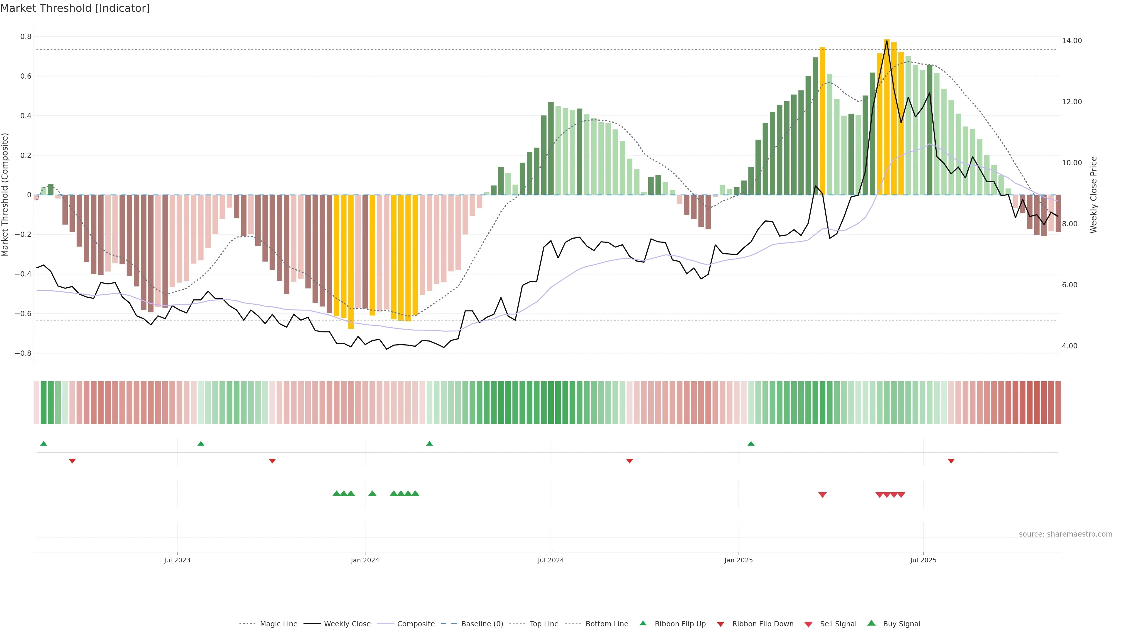Viewport: 1127px width, 634px height.
Task: Click the Buy Signal legend label
Action: coord(901,624)
